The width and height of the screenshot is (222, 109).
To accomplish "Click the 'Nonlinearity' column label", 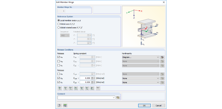I will click(127, 54).
